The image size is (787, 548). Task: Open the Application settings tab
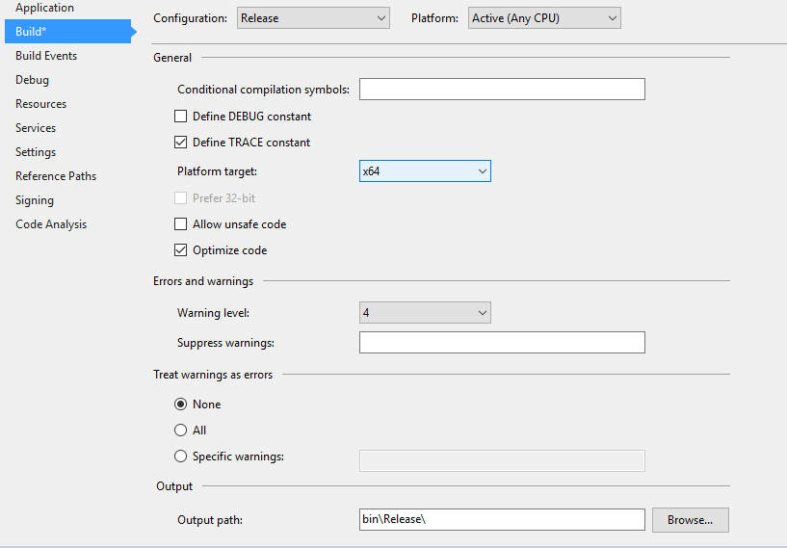(44, 8)
